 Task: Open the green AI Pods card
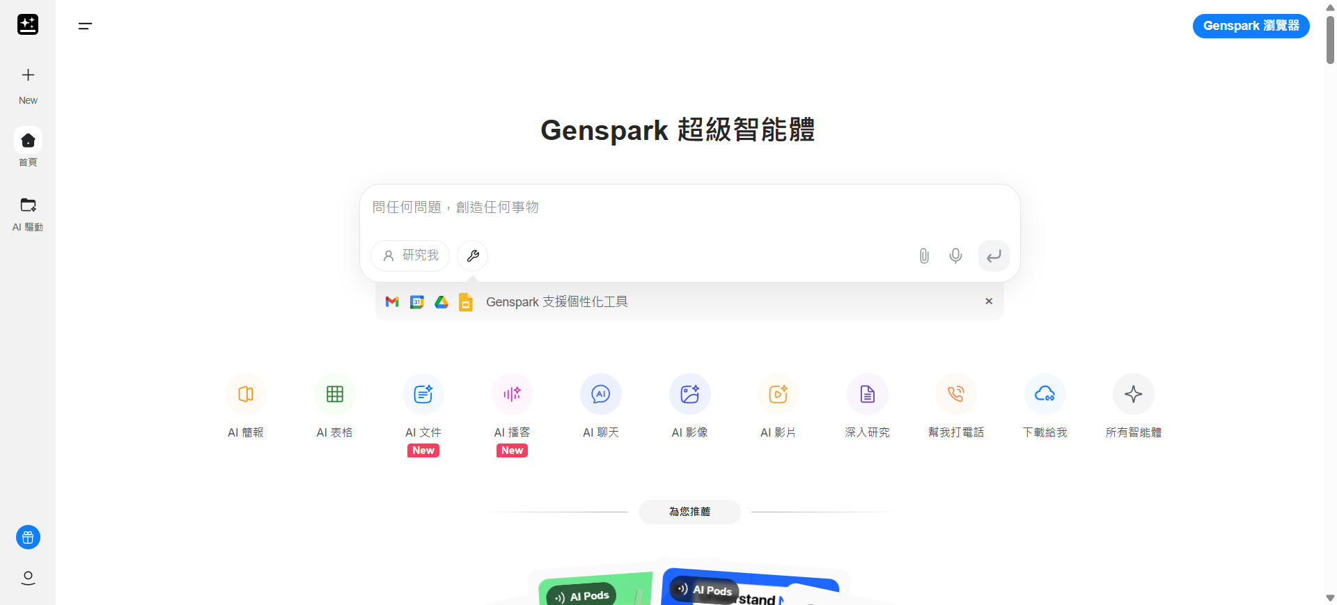coord(595,589)
